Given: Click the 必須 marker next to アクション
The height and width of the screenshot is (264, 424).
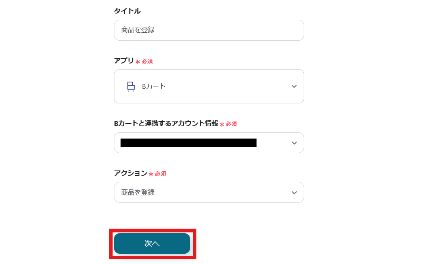Looking at the screenshot, I should pyautogui.click(x=160, y=174).
